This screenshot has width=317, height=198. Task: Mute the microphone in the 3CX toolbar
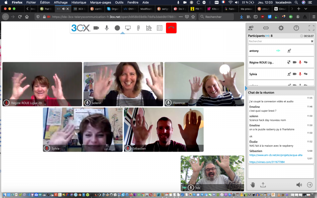pyautogui.click(x=107, y=28)
